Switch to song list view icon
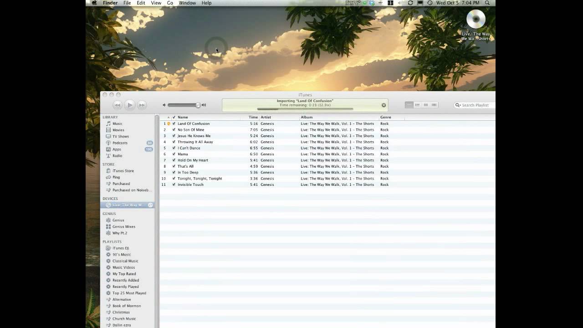 click(x=409, y=105)
